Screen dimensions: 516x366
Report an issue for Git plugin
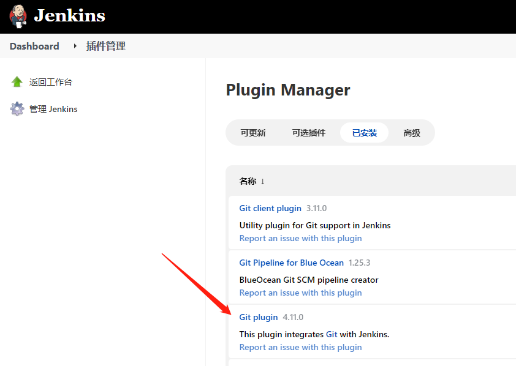300,347
